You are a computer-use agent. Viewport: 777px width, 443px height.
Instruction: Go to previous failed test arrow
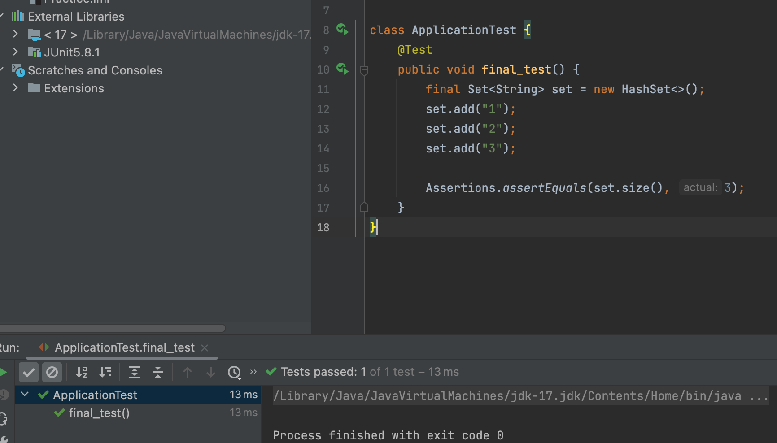click(188, 372)
